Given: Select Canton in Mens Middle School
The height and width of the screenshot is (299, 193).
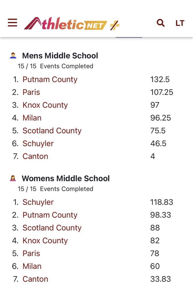Looking at the screenshot, I should tap(35, 157).
